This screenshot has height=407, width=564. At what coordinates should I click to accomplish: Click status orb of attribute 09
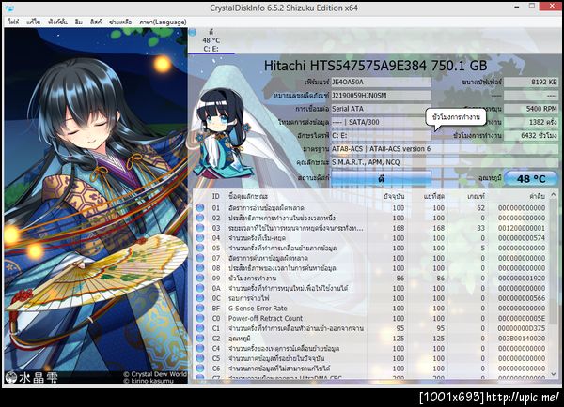(x=200, y=279)
